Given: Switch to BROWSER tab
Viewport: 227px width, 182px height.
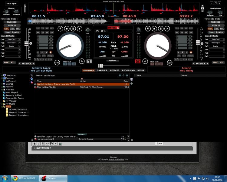Looking at the screenshot, I should [x=89, y=71].
